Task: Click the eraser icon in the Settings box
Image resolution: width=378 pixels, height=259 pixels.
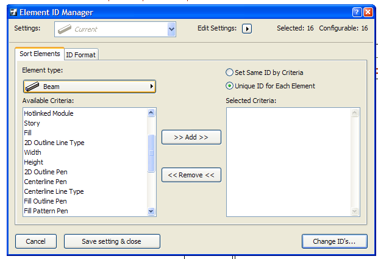Action: (x=64, y=29)
